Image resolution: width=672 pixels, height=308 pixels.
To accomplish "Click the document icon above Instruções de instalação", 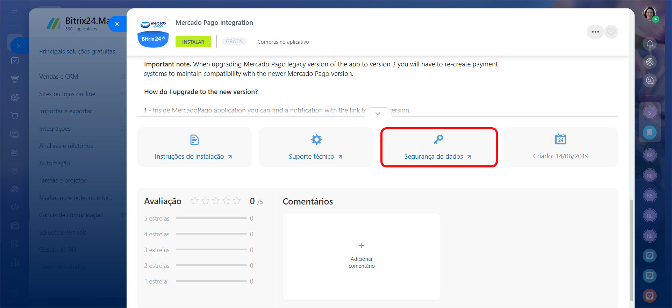I will pos(194,139).
